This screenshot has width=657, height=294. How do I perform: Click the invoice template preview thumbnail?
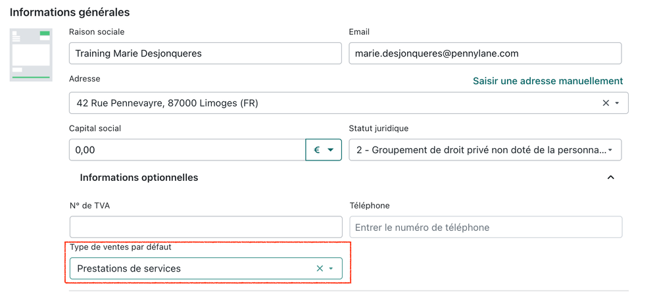pos(30,55)
